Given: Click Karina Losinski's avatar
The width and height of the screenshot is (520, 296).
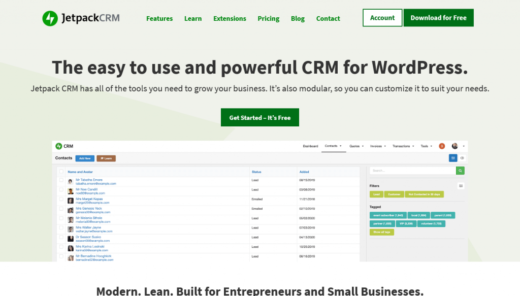Looking at the screenshot, I should coord(70,249).
